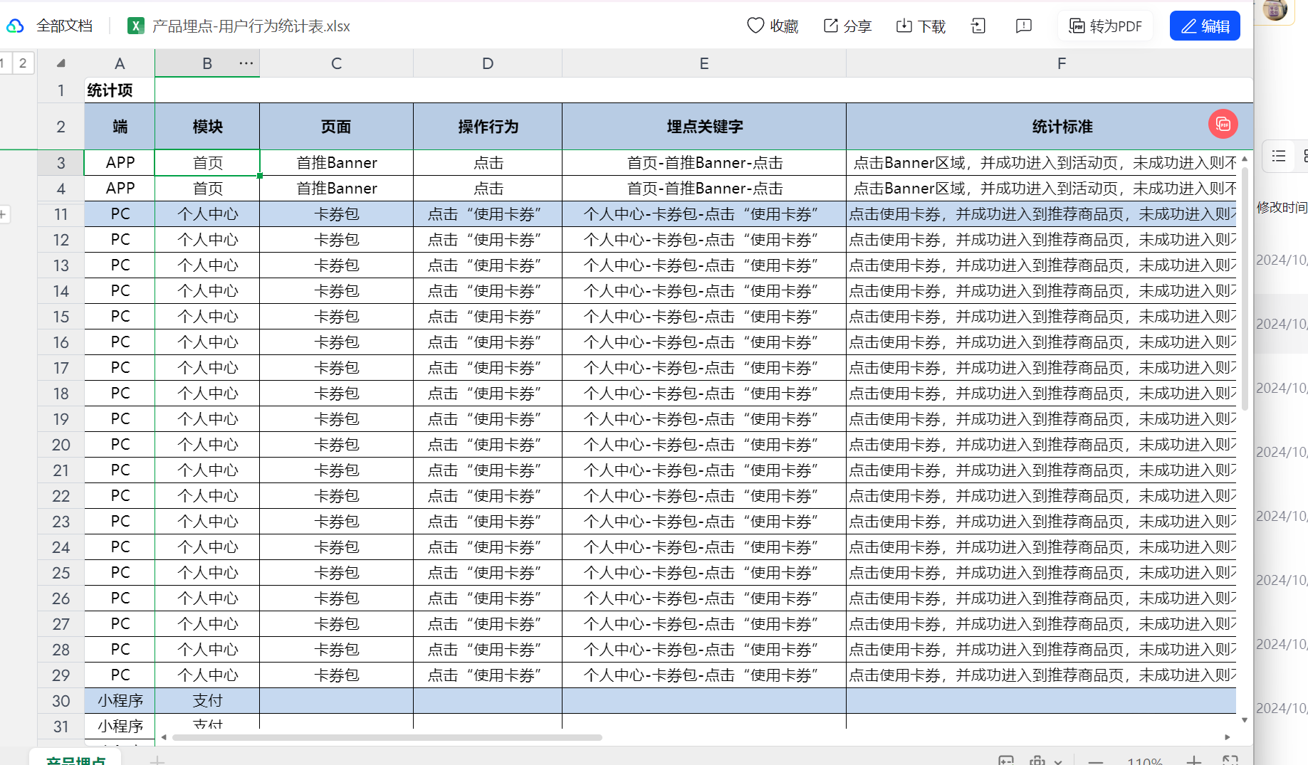Viewport: 1308px width, 765px height.
Task: Click the 支付 cell in row 30
Action: pos(207,701)
